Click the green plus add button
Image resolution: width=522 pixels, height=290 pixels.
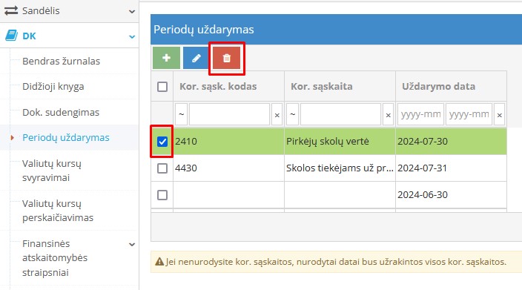166,58
